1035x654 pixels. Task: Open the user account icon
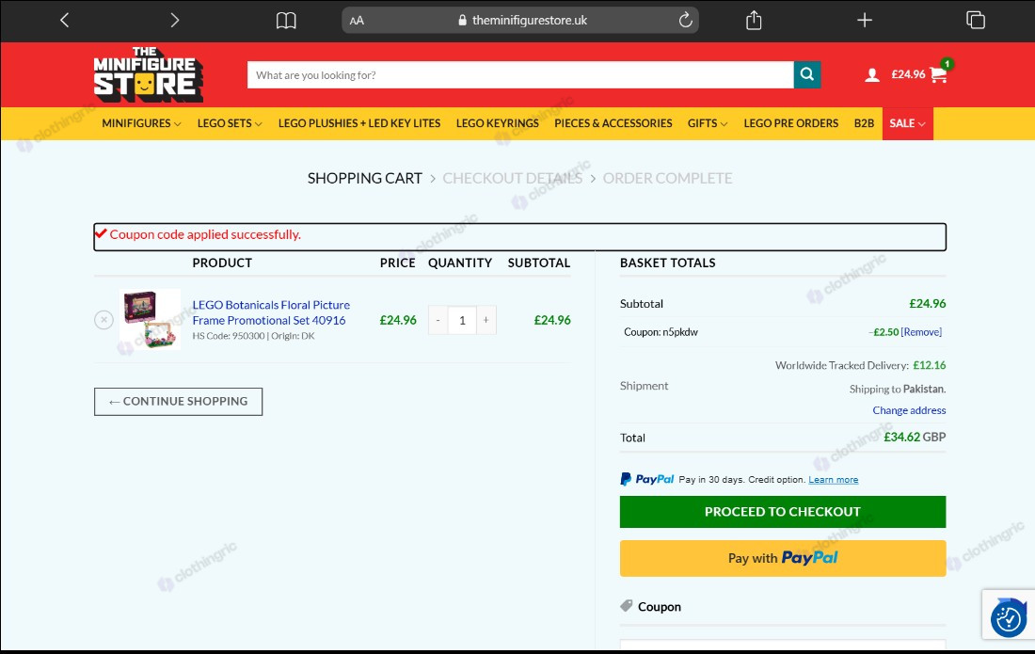click(871, 74)
